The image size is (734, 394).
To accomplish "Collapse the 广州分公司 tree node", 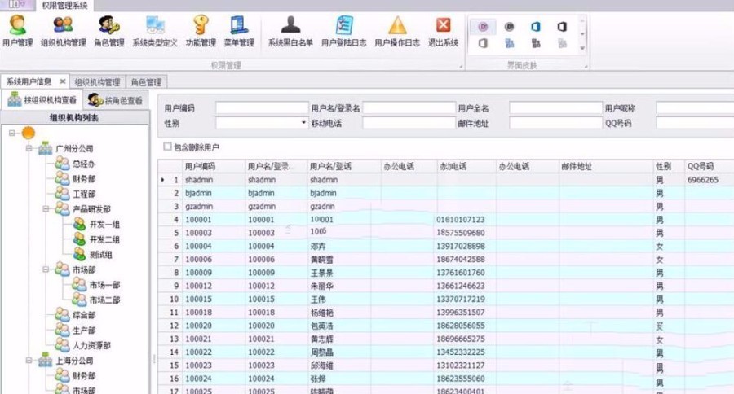I will [29, 149].
